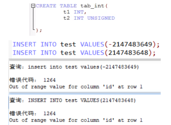The height and width of the screenshot is (125, 171).
Task: Click the first 'Out of range value' message
Action: (x=76, y=87)
